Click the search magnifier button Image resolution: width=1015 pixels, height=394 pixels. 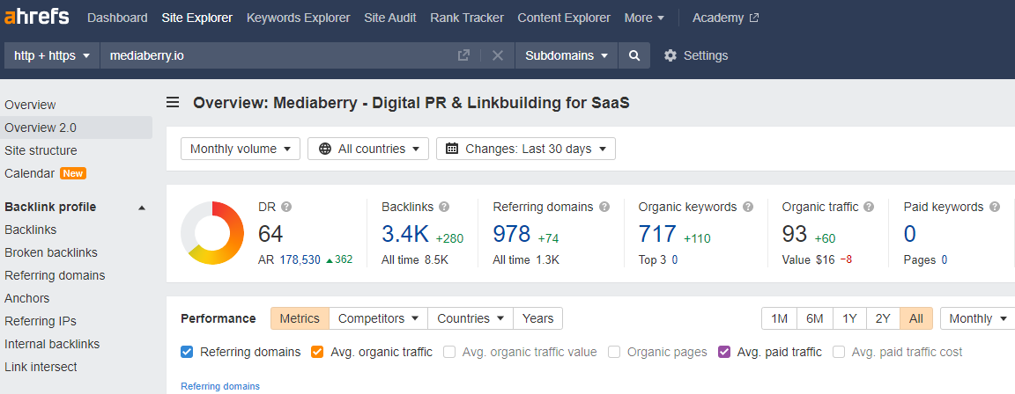[x=634, y=55]
